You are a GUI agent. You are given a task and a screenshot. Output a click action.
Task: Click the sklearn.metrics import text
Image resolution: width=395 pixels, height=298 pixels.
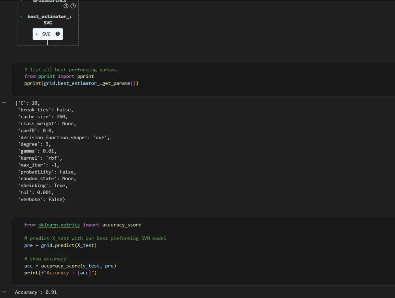pos(59,225)
